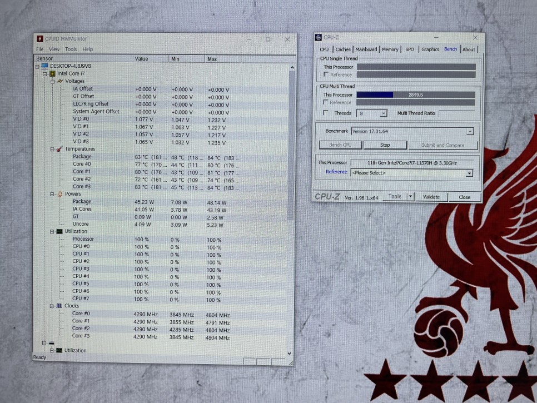Viewport: 537px width, 403px height.
Task: Switch to the Memory tab
Action: [390, 49]
